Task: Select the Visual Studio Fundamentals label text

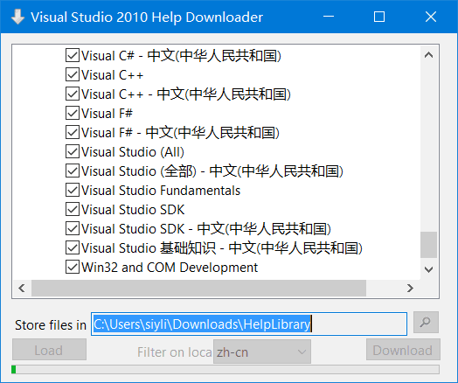Action: click(x=161, y=191)
